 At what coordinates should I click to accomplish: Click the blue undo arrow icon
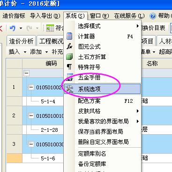pos(13,28)
